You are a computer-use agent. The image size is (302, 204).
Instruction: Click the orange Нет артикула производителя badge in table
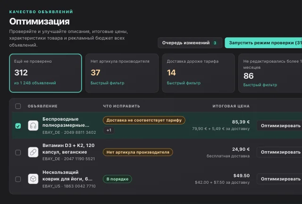pos(138,152)
